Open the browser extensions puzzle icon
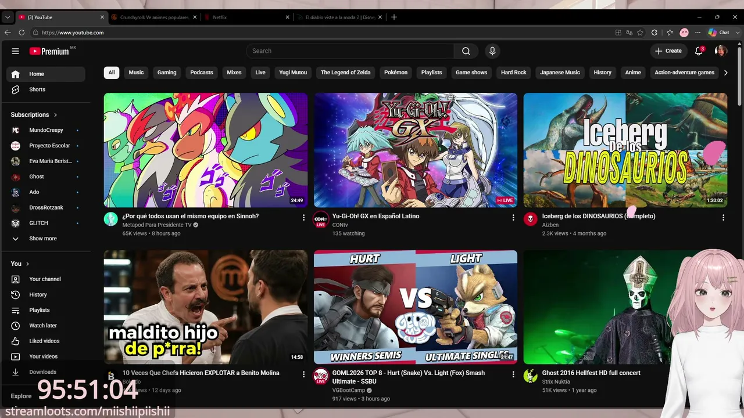This screenshot has width=744, height=418. pyautogui.click(x=654, y=33)
